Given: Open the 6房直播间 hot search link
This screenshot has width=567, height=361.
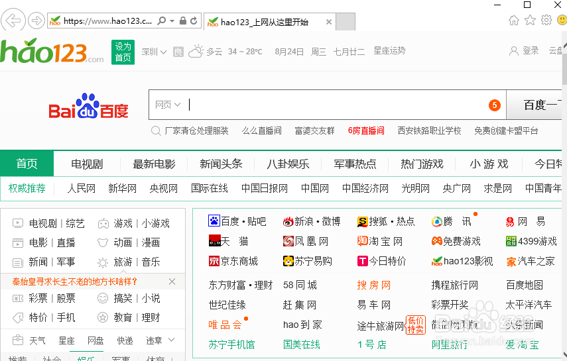Looking at the screenshot, I should click(x=366, y=130).
